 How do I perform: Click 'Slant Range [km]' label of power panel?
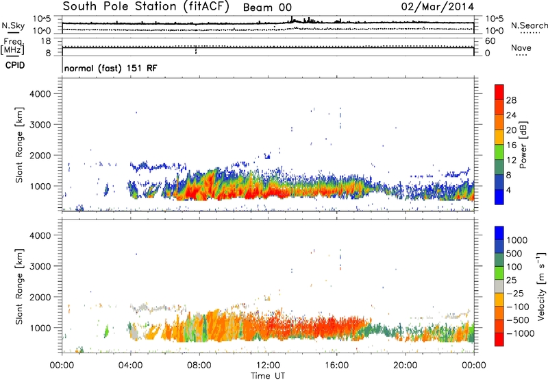[x=19, y=145]
